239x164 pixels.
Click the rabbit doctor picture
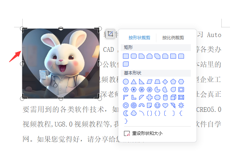[61, 63]
